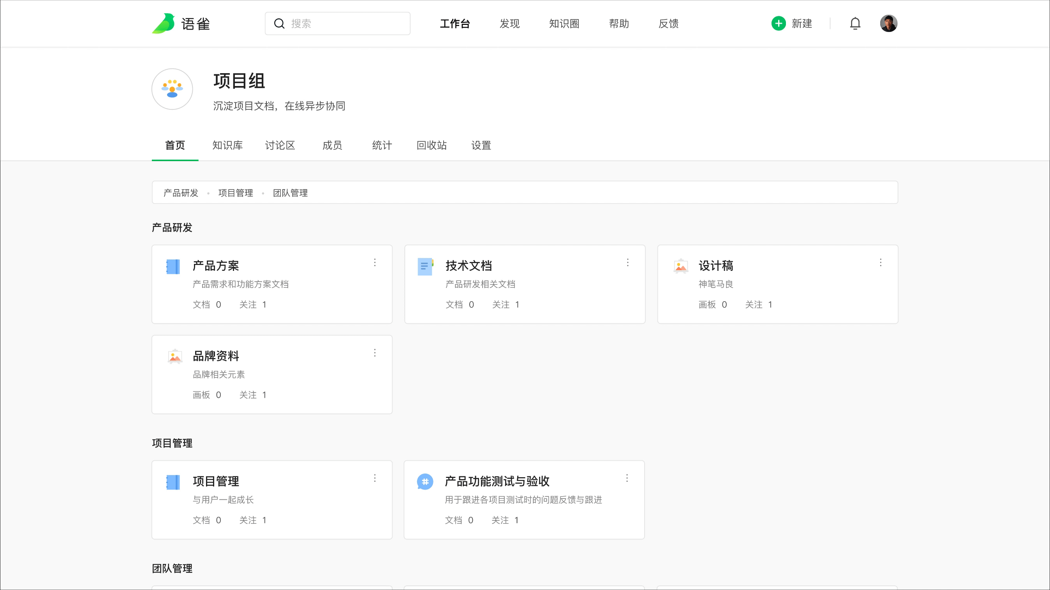The image size is (1050, 590).
Task: Switch to the 知识库 tab
Action: [x=227, y=146]
